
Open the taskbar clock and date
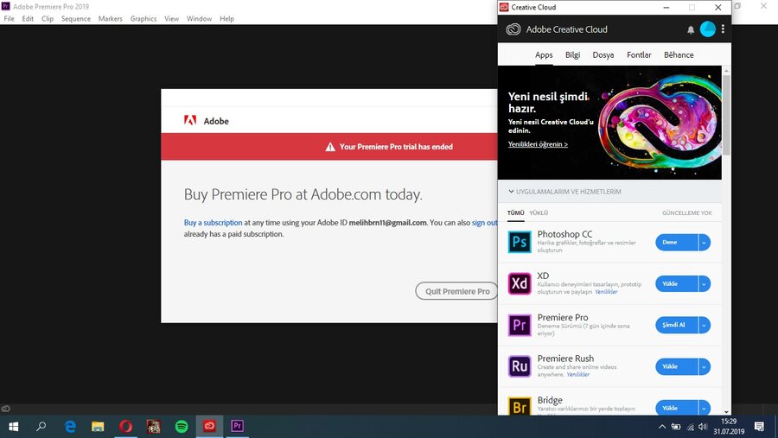pyautogui.click(x=729, y=427)
